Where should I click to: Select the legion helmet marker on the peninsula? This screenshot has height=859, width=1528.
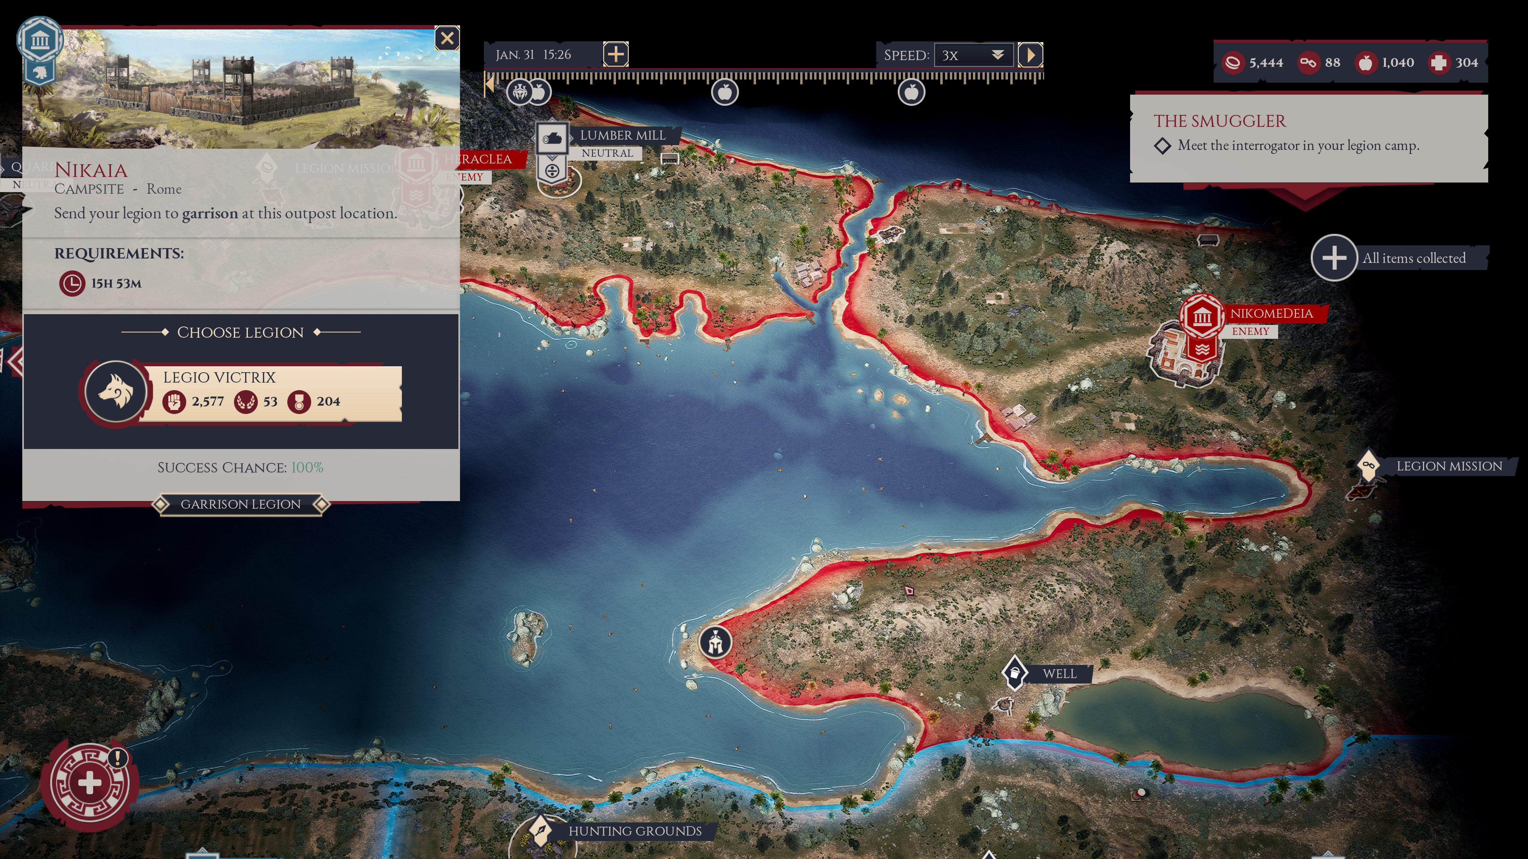coord(715,642)
